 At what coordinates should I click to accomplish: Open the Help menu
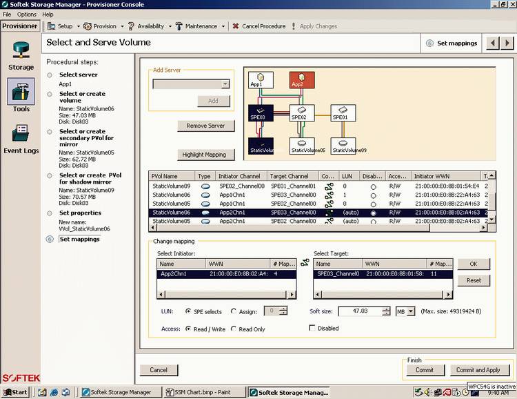pyautogui.click(x=48, y=14)
